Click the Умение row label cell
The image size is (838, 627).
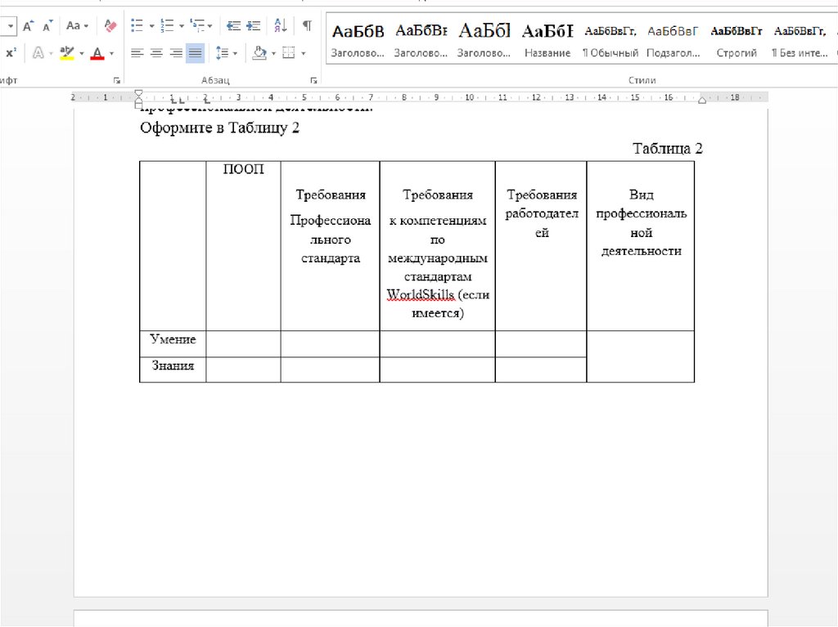pos(173,343)
